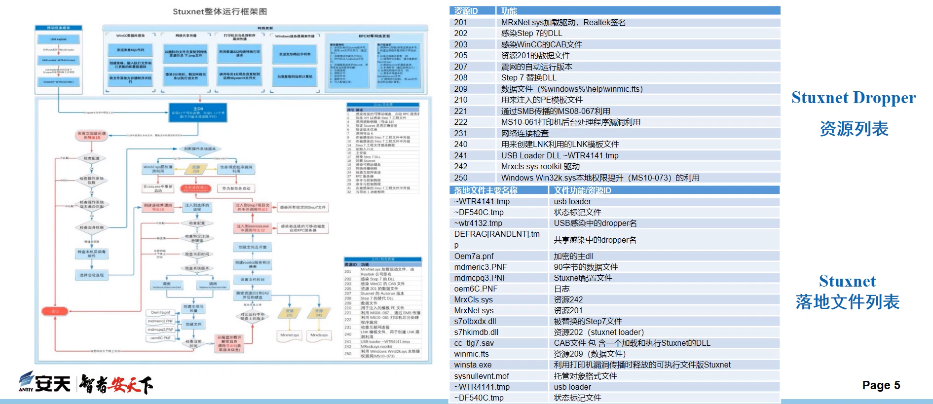Select the title Stuxnet整体运行框架图

220,11
